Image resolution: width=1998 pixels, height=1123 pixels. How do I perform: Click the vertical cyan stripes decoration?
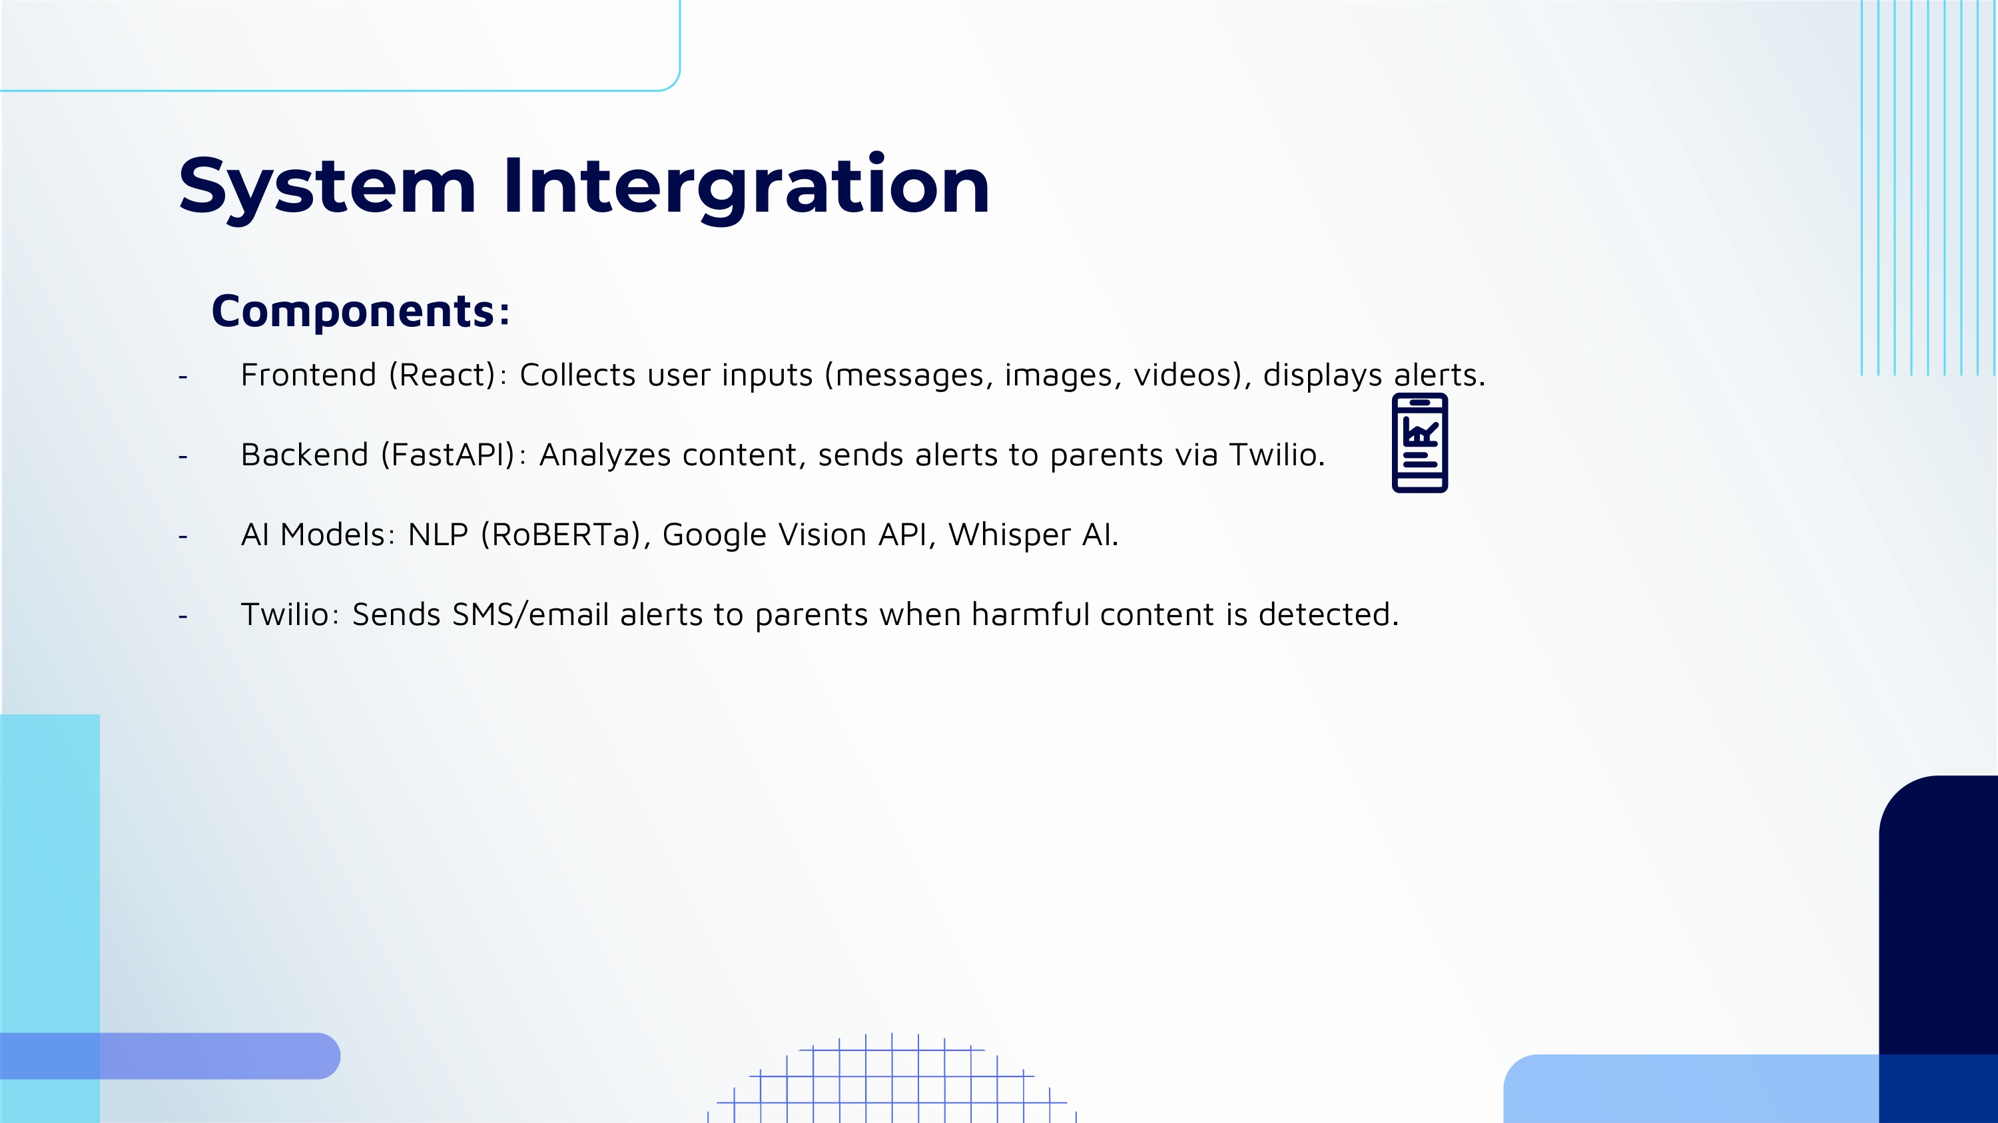click(x=1927, y=186)
